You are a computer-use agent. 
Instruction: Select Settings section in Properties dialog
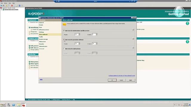(x=41, y=32)
